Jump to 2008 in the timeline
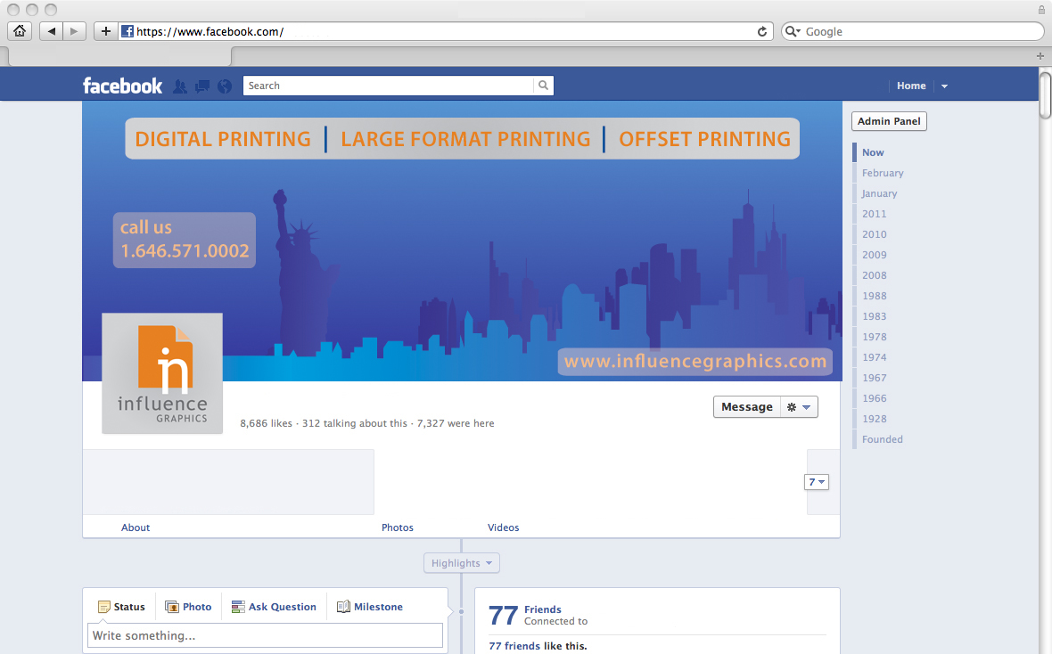The width and height of the screenshot is (1052, 654). 875,275
